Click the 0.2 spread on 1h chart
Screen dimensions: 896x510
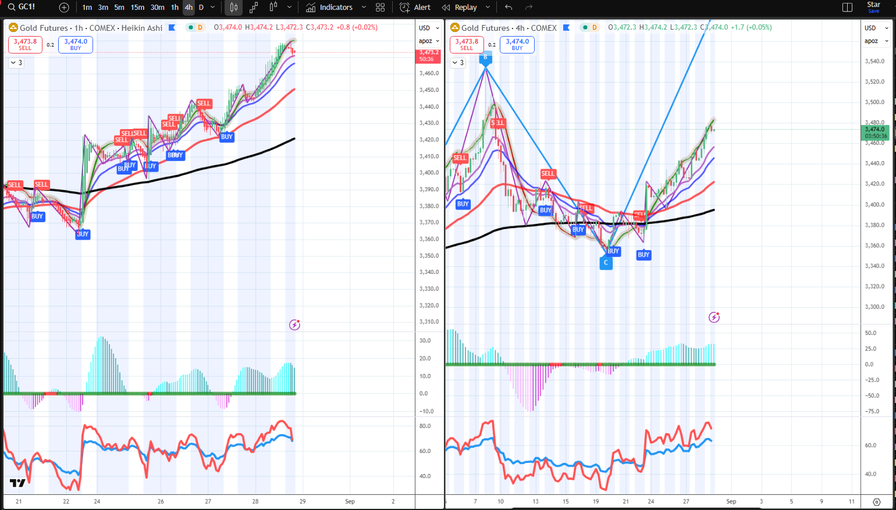(51, 45)
